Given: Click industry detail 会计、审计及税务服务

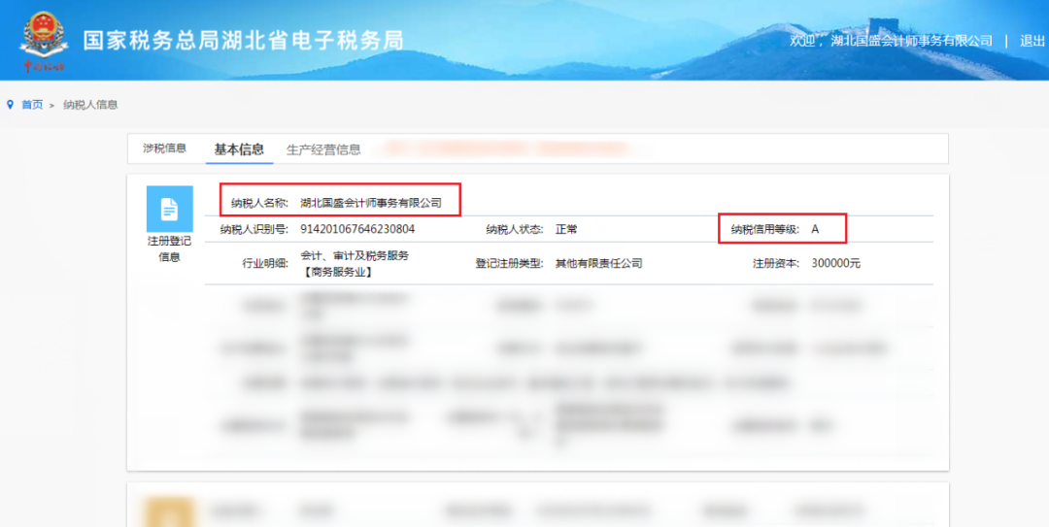Looking at the screenshot, I should click(354, 256).
